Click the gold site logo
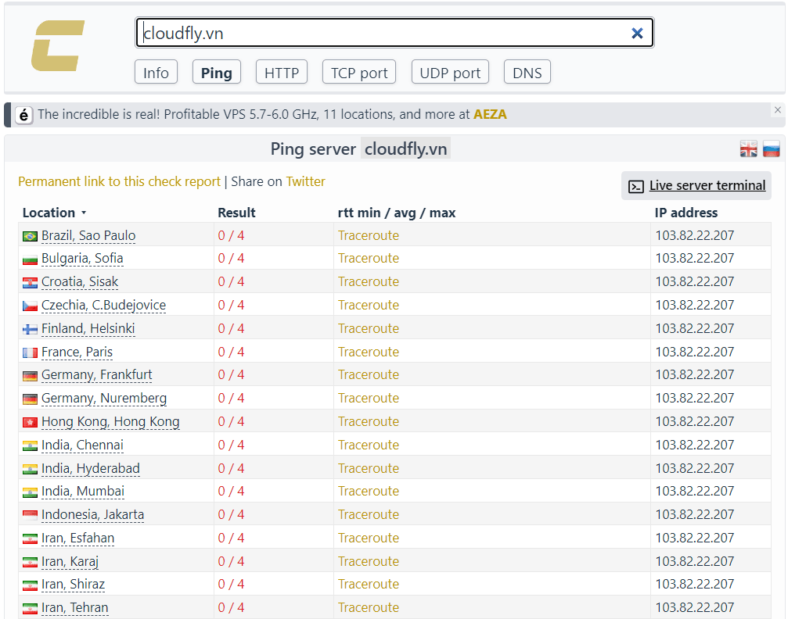The height and width of the screenshot is (619, 788). tap(58, 45)
